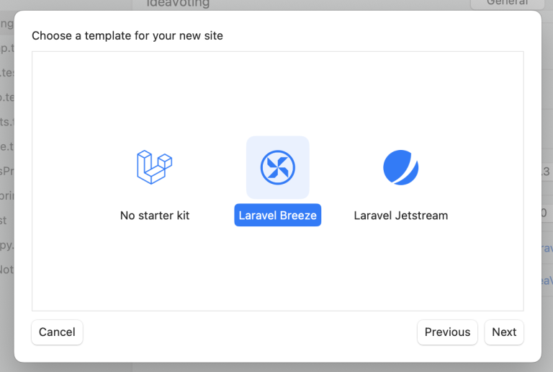This screenshot has height=372, width=553.
Task: Select the sidebar item starting with "Not"
Action: click(6, 270)
